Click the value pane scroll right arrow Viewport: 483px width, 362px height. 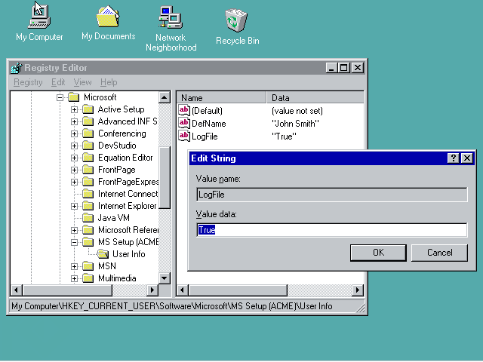pos(358,290)
